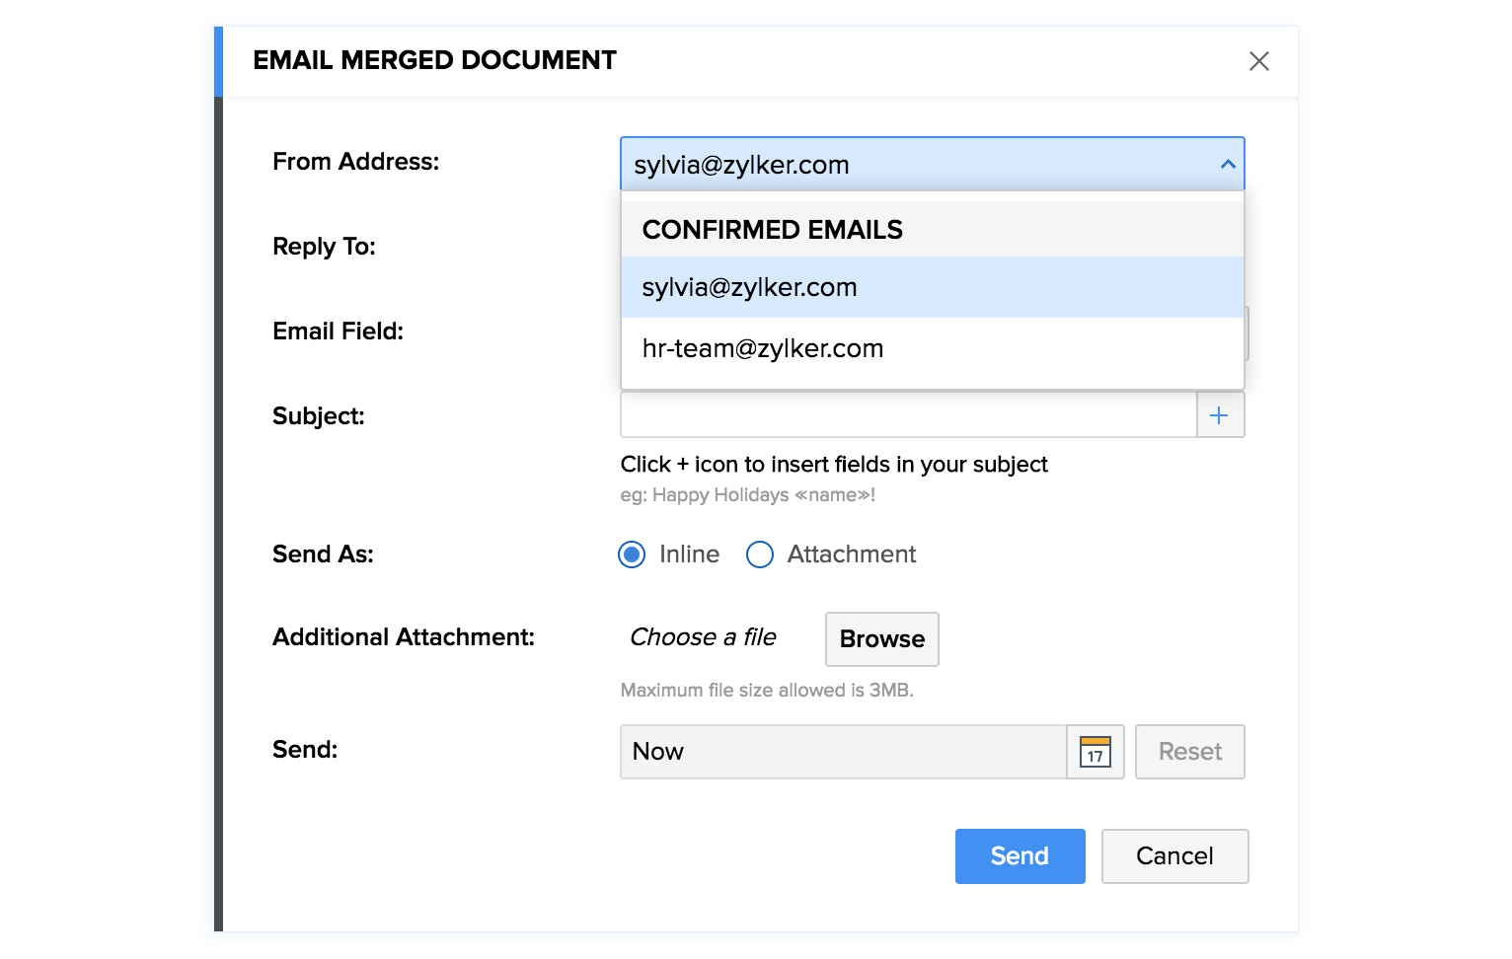Click the plus icon beside Subject field
Screen dimensions: 1512x959
tap(1220, 415)
